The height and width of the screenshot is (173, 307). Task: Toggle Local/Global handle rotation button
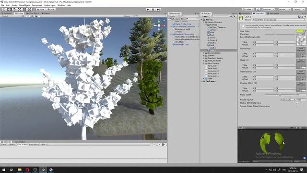click(x=51, y=9)
